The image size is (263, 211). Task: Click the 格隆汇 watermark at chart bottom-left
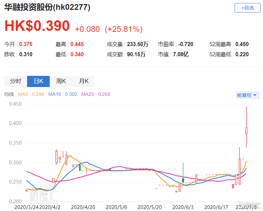pos(44,196)
